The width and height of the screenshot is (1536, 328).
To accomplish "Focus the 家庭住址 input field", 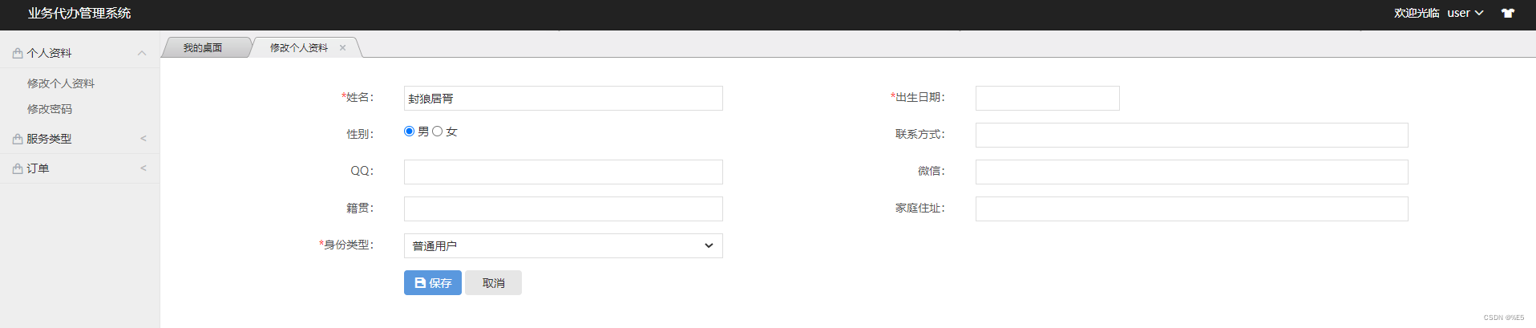I will 1192,209.
